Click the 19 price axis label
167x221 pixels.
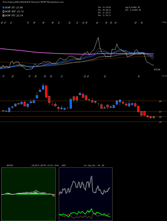coord(160,122)
